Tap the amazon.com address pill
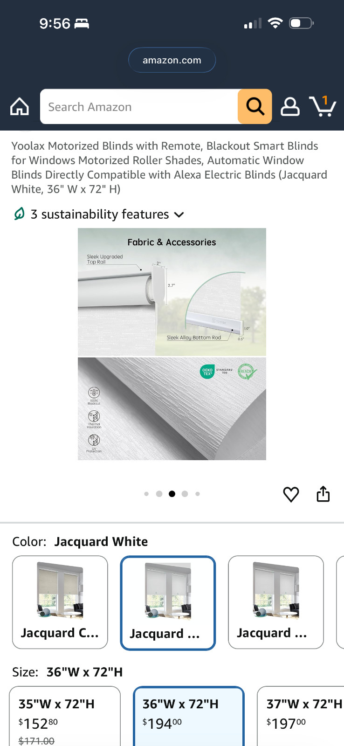Image resolution: width=344 pixels, height=746 pixels. pos(172,60)
